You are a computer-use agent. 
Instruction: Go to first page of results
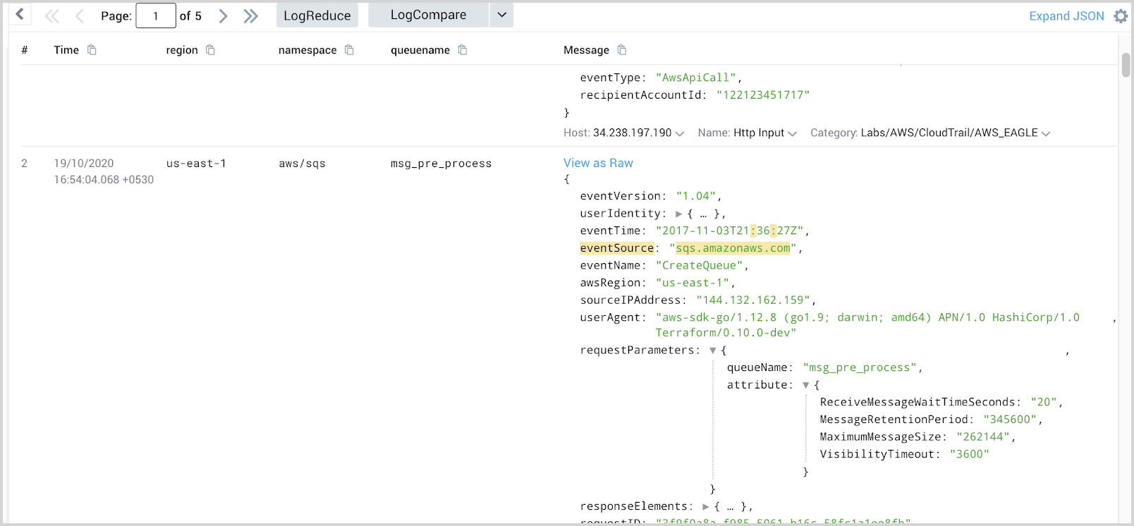(x=52, y=16)
